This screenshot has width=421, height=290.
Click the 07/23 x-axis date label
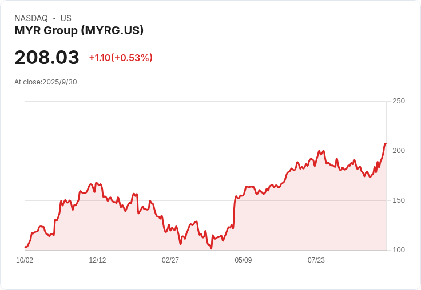point(316,260)
